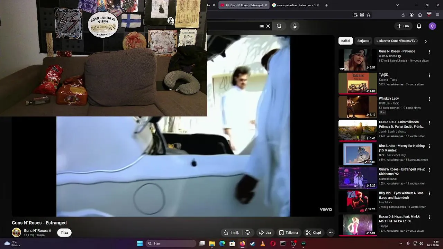
Task: Open a new browser tab with plus button
Action: tap(326, 5)
